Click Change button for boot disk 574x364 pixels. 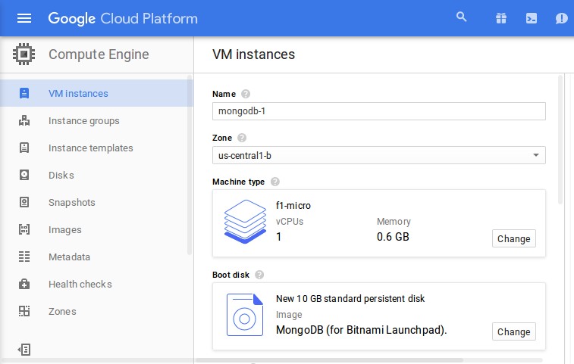pyautogui.click(x=513, y=331)
